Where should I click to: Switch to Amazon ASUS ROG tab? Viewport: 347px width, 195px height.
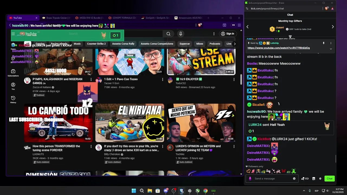click(x=188, y=18)
